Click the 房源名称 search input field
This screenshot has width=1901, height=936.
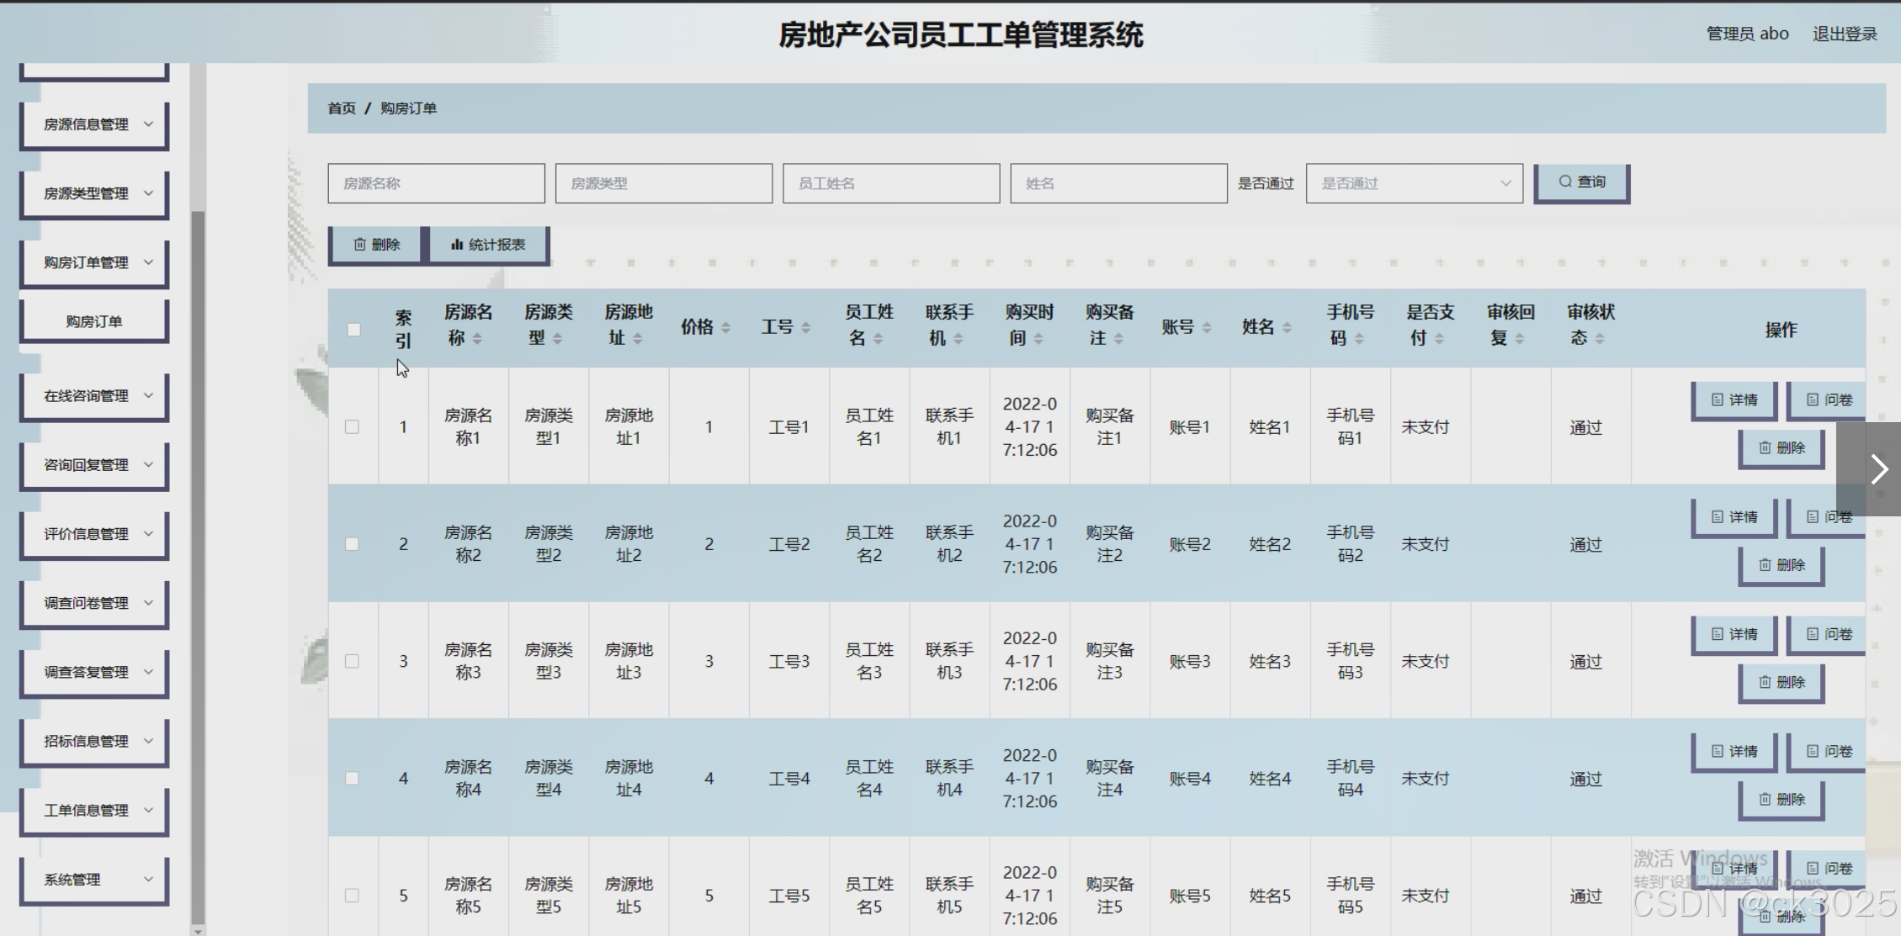(x=436, y=183)
